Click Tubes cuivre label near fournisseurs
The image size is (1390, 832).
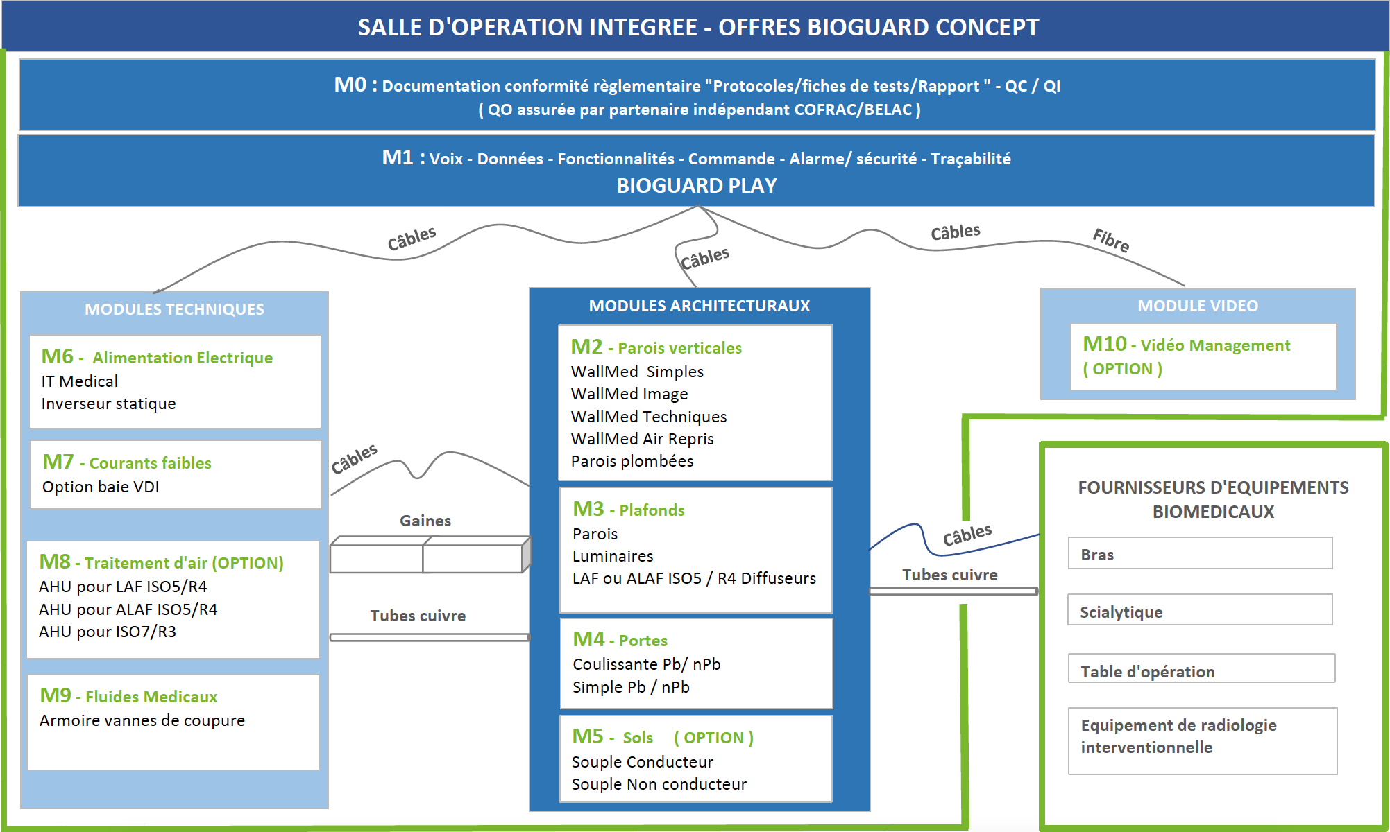point(950,575)
